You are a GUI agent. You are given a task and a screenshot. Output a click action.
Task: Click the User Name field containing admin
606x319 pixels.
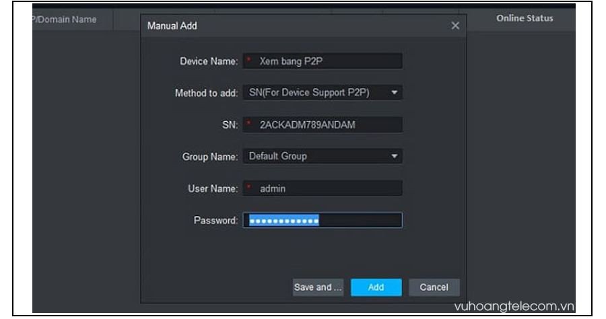click(323, 189)
